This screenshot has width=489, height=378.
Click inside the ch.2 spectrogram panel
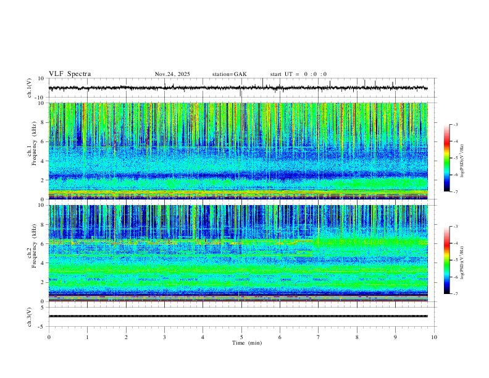coord(238,253)
